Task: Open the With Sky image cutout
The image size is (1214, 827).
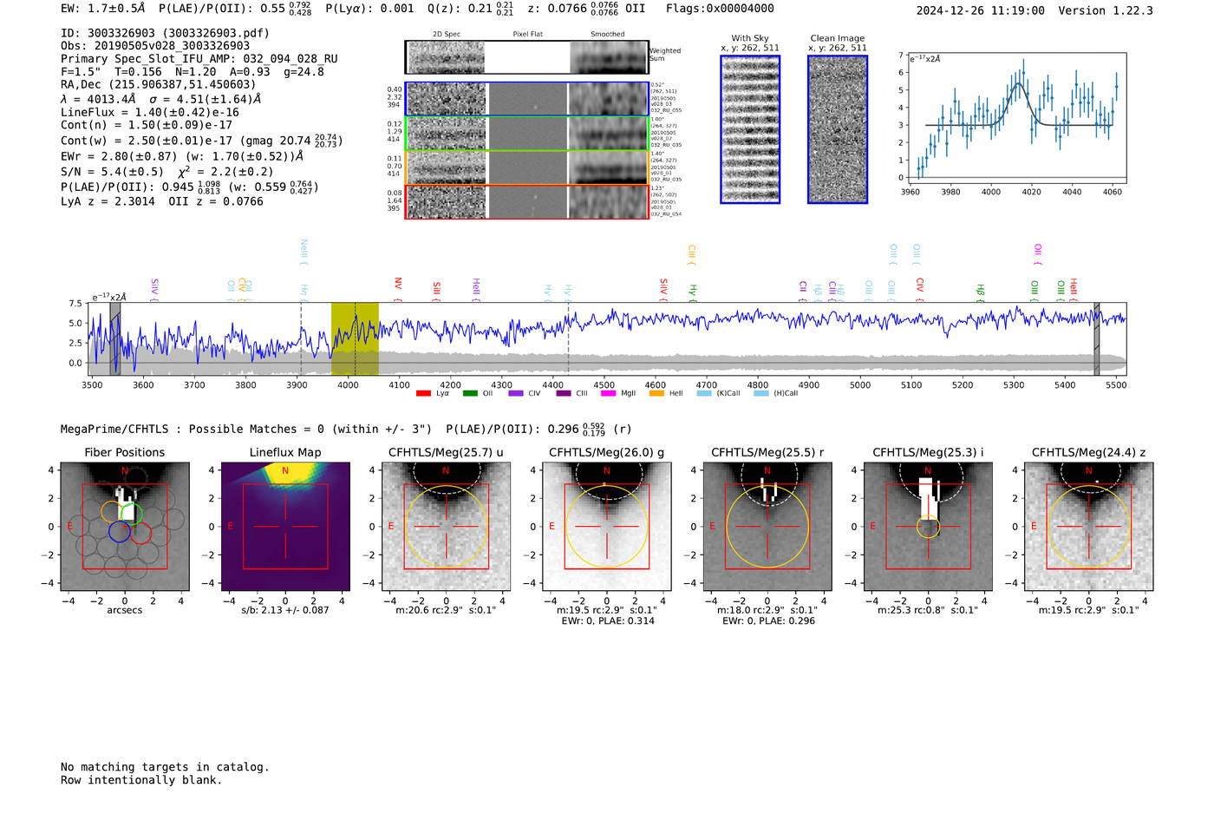Action: [750, 129]
